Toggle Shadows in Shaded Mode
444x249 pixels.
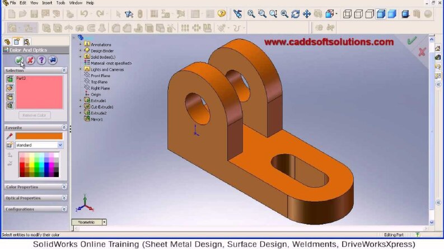tap(405, 13)
